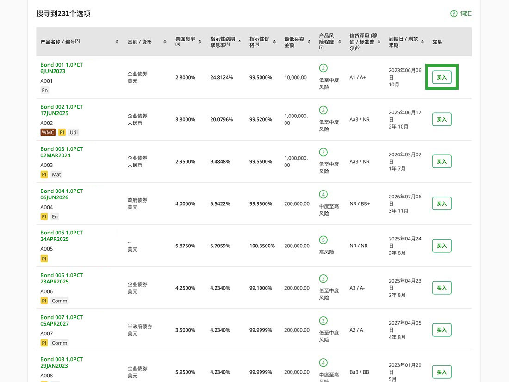509x382 pixels.
Task: Select the 搜寻到231个选项 results heading
Action: click(63, 13)
